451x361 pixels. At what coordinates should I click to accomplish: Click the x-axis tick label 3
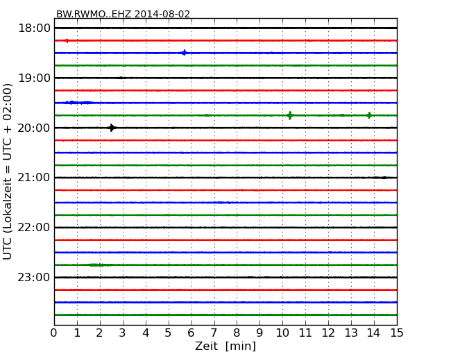[x=123, y=333]
